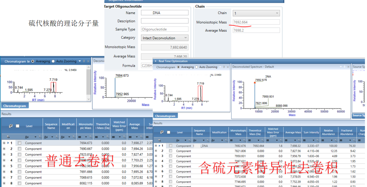Clear Theoretical Mass filter, right table
367x187 pixels.
tap(263, 140)
